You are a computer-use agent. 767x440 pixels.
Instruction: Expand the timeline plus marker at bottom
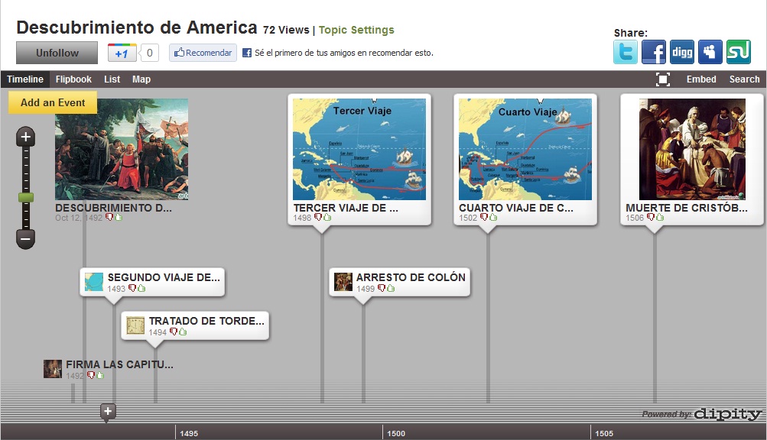click(108, 412)
